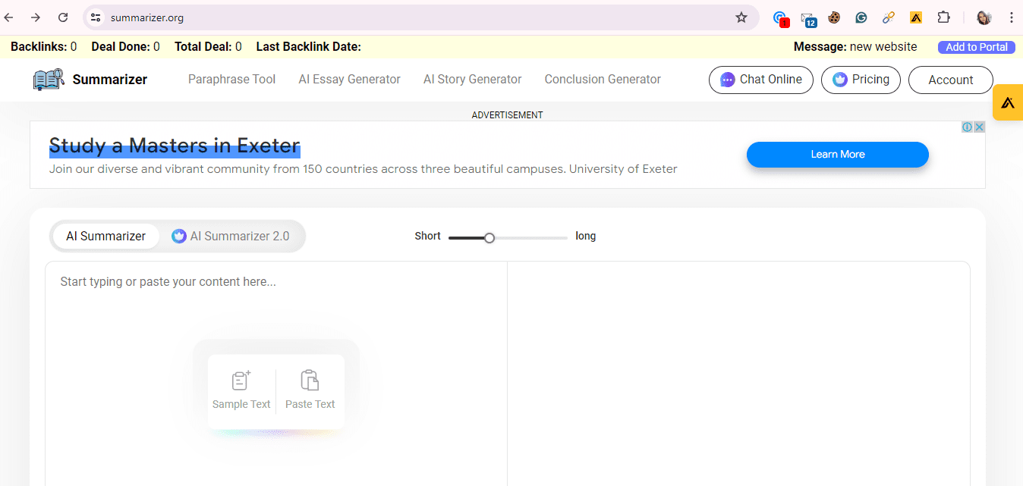This screenshot has width=1023, height=486.
Task: Click the Sample Text icon
Action: [x=241, y=380]
